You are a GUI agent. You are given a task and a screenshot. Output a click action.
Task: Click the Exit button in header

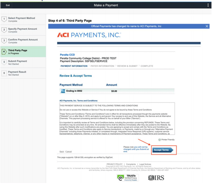(x=8, y=5)
